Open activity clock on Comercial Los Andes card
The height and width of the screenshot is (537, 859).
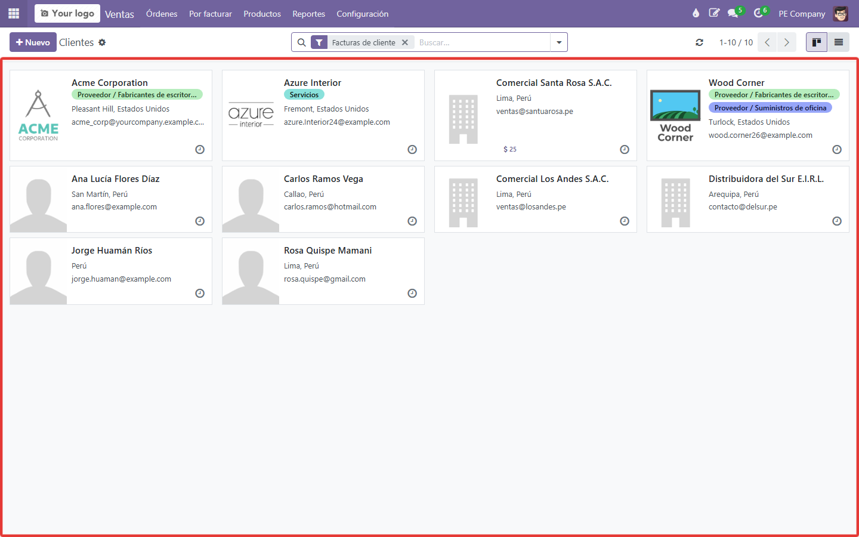pyautogui.click(x=625, y=221)
